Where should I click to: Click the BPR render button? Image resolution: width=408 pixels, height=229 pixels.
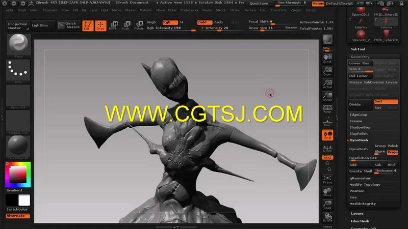tap(327, 40)
